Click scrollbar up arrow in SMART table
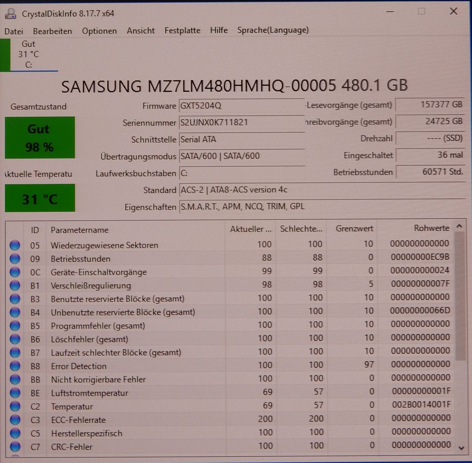Screen dimensions: 472x463 click(460, 226)
